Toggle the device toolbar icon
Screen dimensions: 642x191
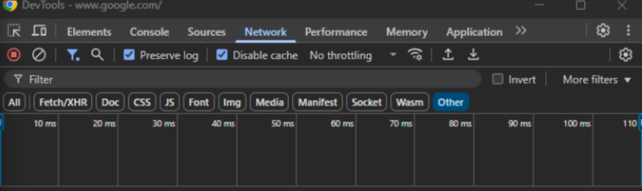[39, 31]
